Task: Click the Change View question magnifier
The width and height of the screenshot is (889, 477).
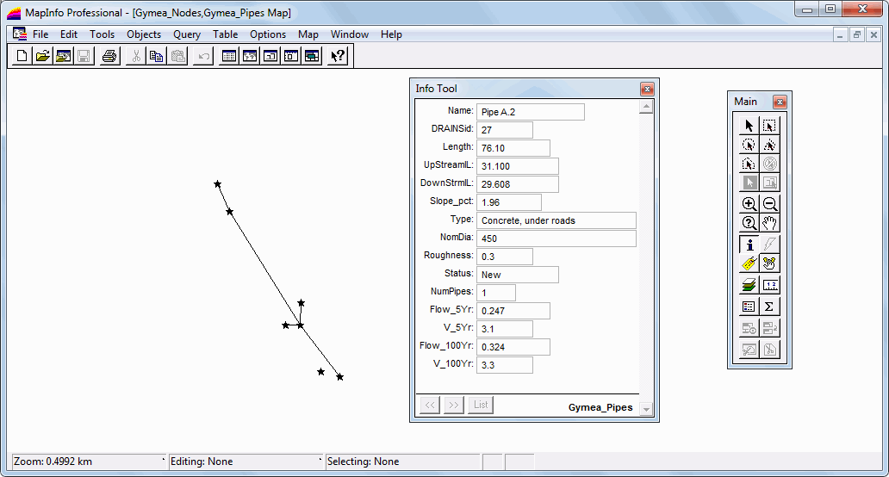Action: coord(749,223)
